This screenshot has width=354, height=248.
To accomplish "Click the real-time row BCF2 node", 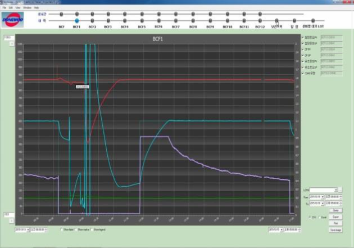I will [x=92, y=14].
